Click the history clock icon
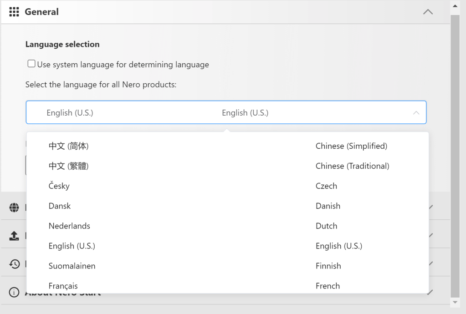466x314 pixels. [x=14, y=264]
